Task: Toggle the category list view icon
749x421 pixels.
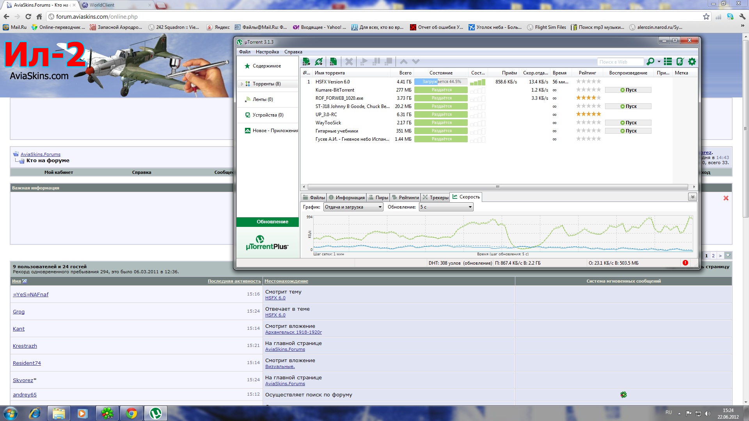Action: [x=668, y=62]
